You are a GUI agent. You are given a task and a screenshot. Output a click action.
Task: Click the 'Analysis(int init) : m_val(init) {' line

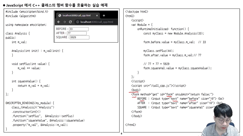tap(37, 51)
